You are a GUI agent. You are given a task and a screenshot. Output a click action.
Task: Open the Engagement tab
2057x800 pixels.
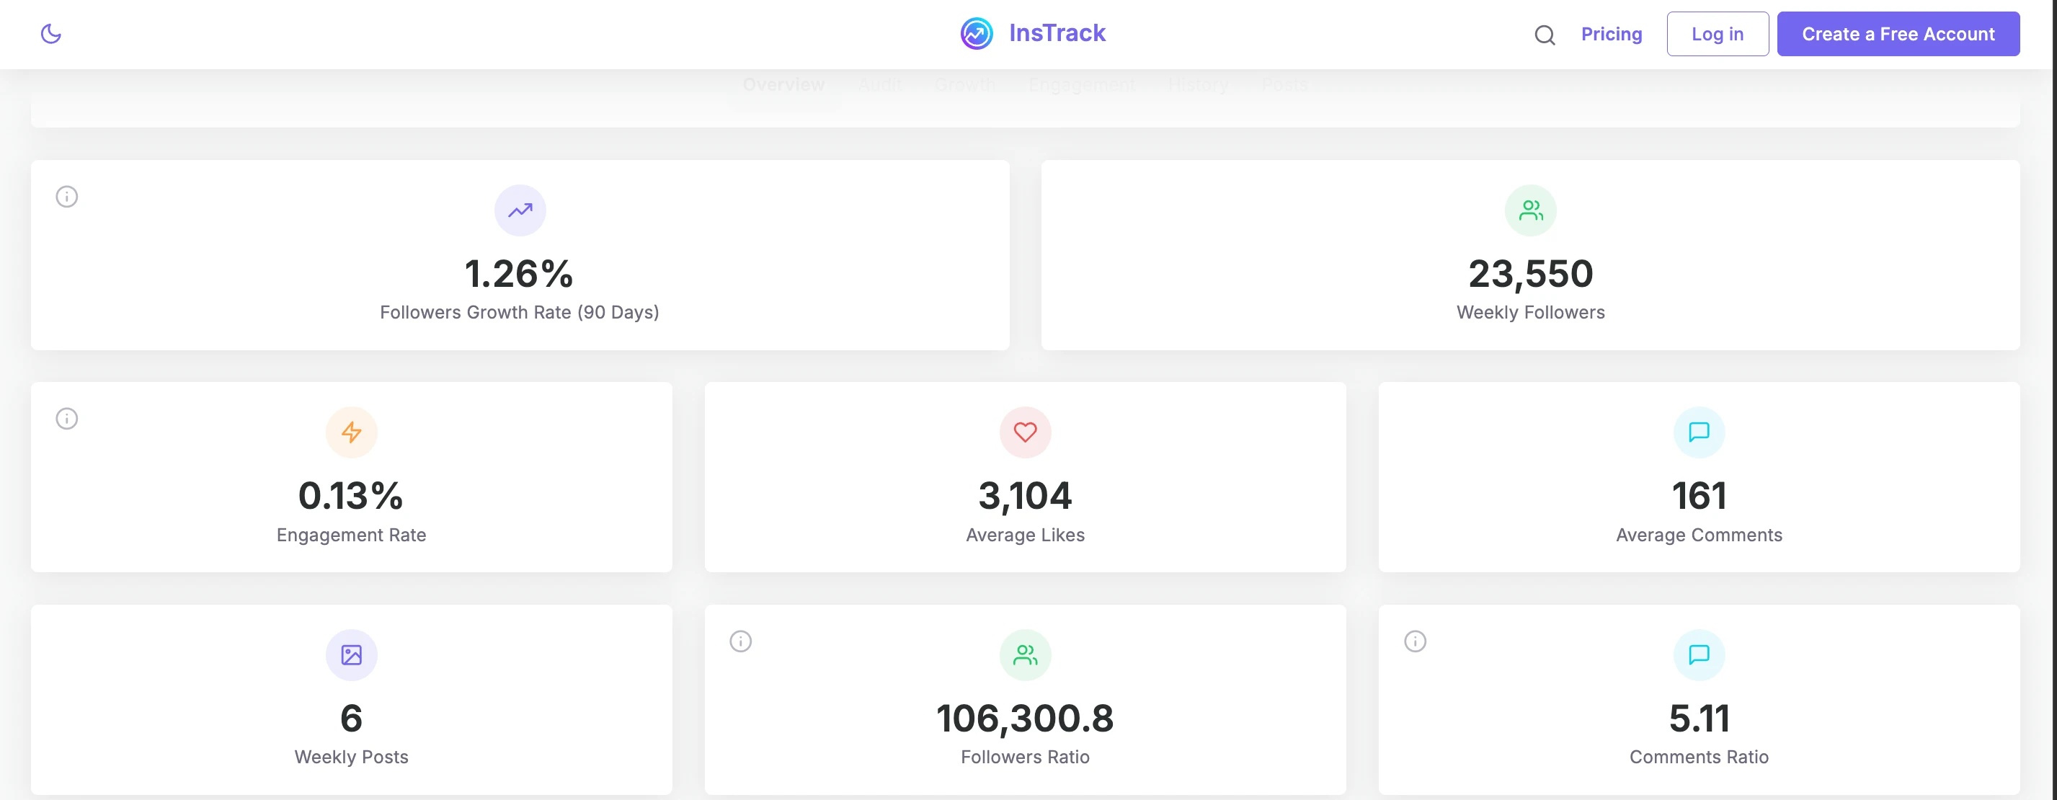click(x=1081, y=84)
